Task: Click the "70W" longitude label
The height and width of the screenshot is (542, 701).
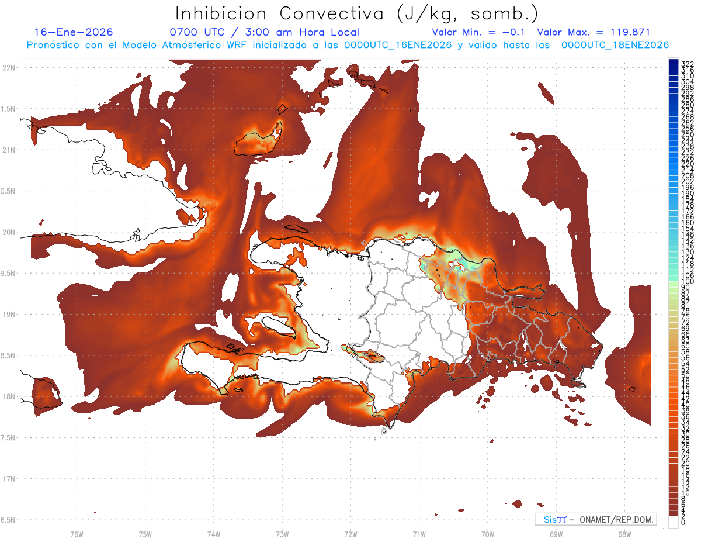Action: pos(488,534)
